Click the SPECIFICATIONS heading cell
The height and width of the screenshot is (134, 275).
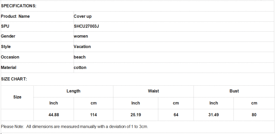click(x=137, y=6)
